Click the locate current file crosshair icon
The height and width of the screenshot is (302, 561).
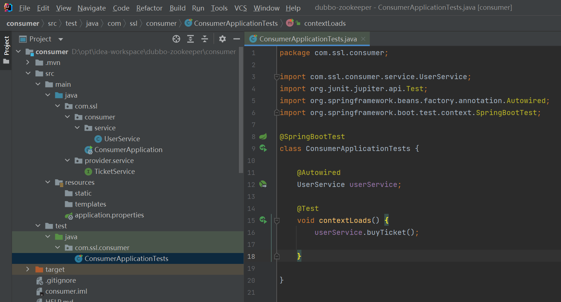pos(176,39)
